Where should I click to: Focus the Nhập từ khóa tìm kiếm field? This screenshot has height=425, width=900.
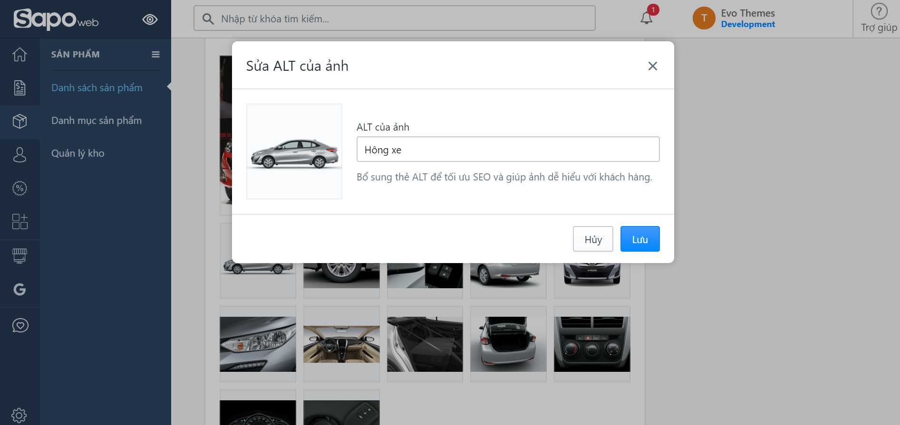(395, 18)
